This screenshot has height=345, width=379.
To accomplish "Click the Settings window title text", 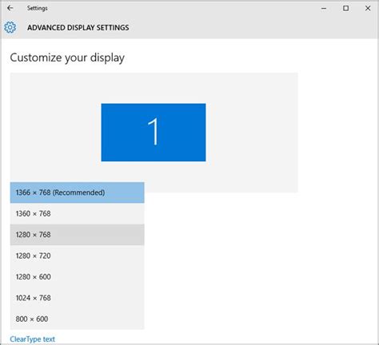I will [37, 8].
